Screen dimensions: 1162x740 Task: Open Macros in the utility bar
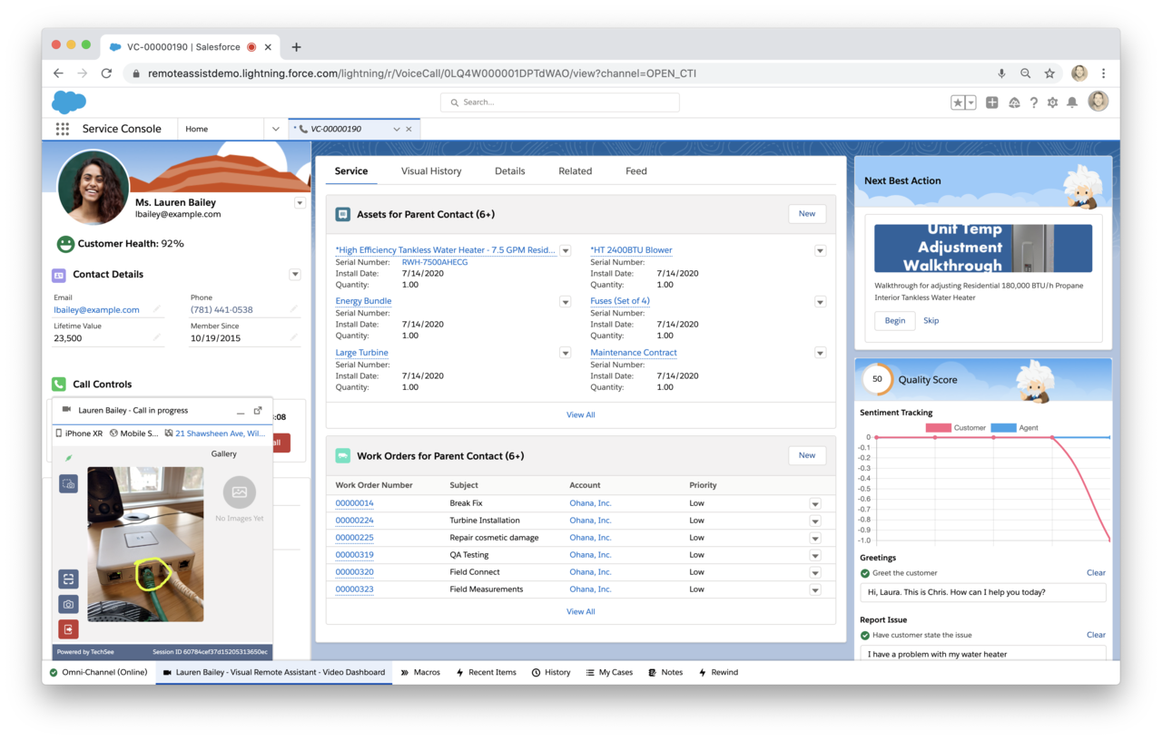pos(420,672)
